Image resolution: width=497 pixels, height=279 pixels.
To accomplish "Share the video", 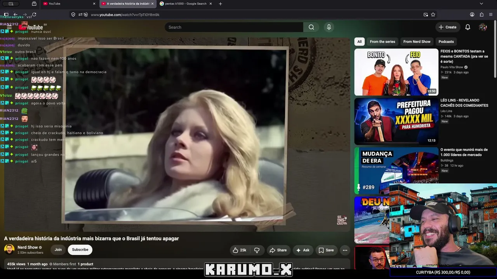I will 278,250.
